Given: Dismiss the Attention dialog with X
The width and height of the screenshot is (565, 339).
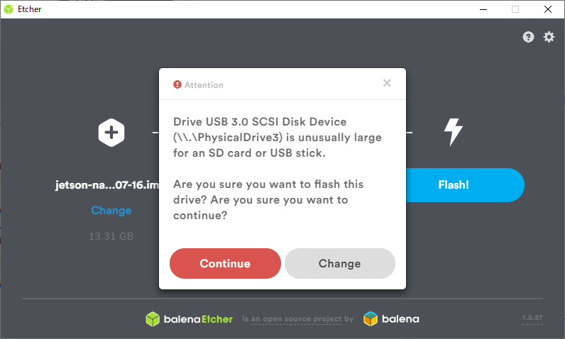Looking at the screenshot, I should click(387, 83).
